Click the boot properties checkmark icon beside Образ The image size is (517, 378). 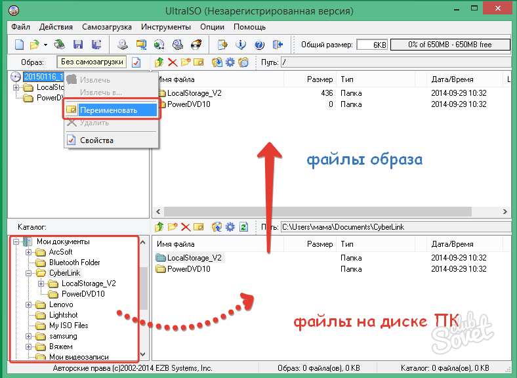click(x=136, y=62)
